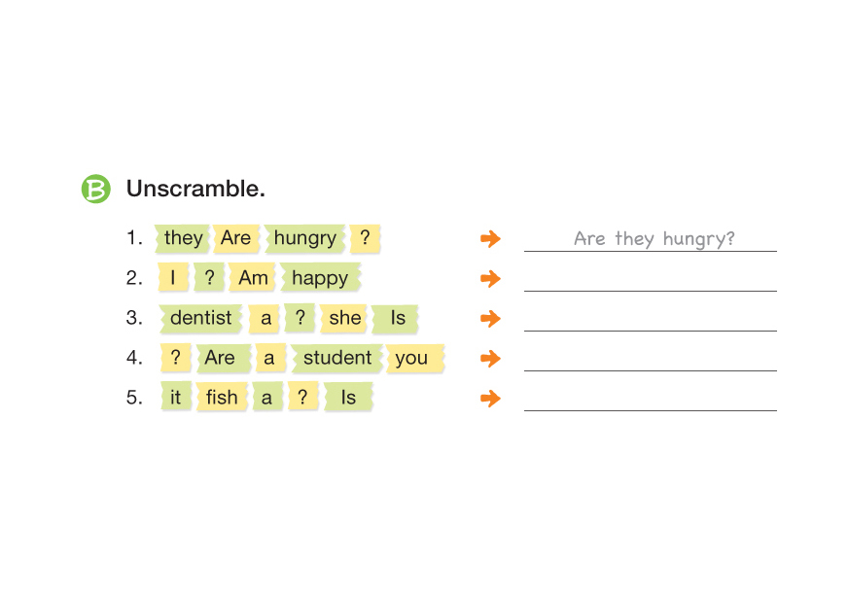Image resolution: width=849 pixels, height=595 pixels.
Task: Click the orange arrow in row 5
Action: click(491, 399)
